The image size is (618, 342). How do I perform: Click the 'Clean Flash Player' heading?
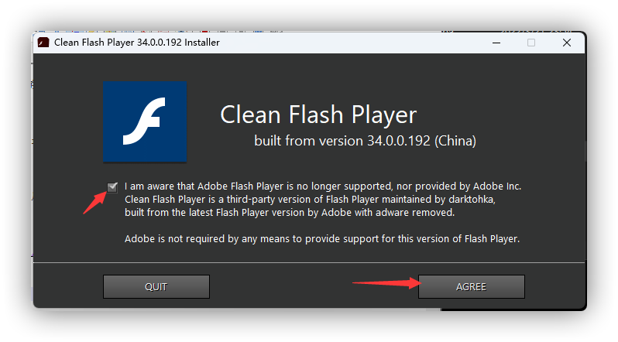pyautogui.click(x=318, y=115)
